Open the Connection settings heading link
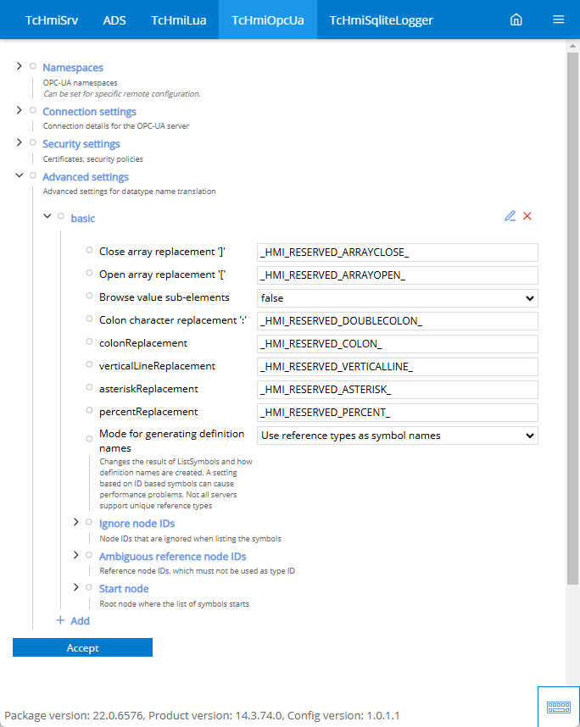The image size is (580, 727). [90, 112]
